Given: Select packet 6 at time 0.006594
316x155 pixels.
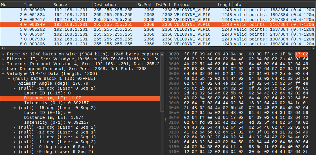Looking at the screenshot, I should click(158, 34).
